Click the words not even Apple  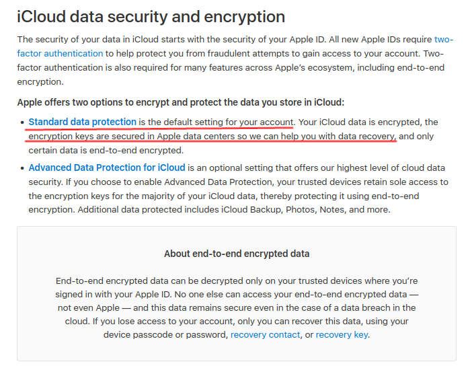coord(89,308)
